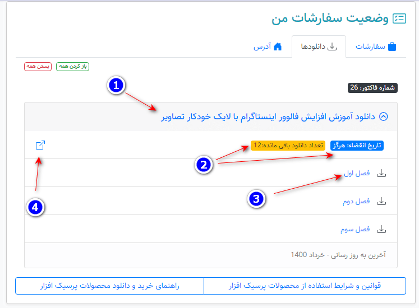The width and height of the screenshot is (419, 308).
Task: Open the آدرس tab
Action: pyautogui.click(x=268, y=46)
